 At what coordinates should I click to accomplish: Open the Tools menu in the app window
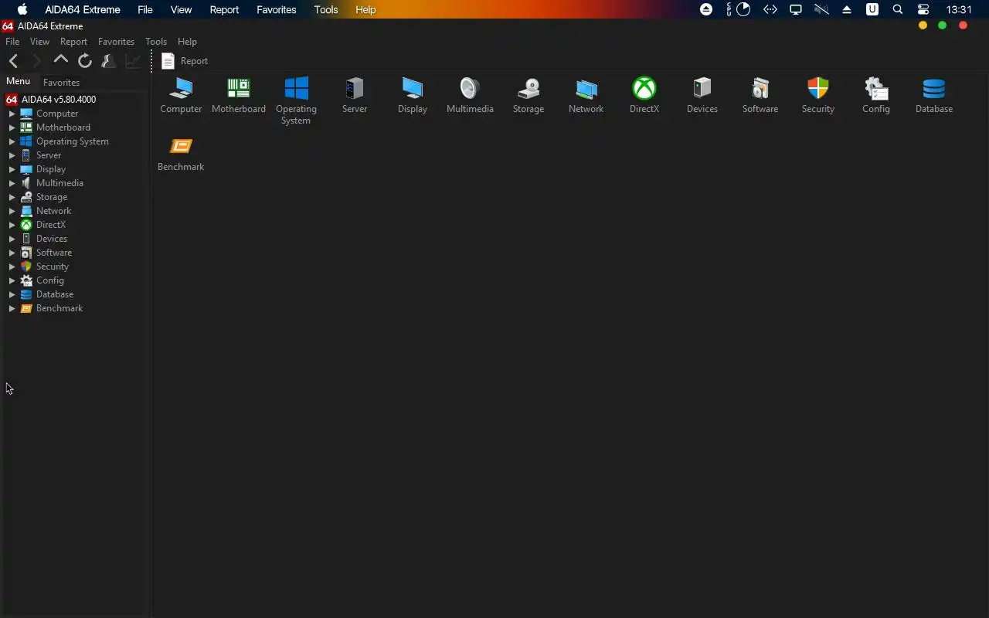click(156, 42)
